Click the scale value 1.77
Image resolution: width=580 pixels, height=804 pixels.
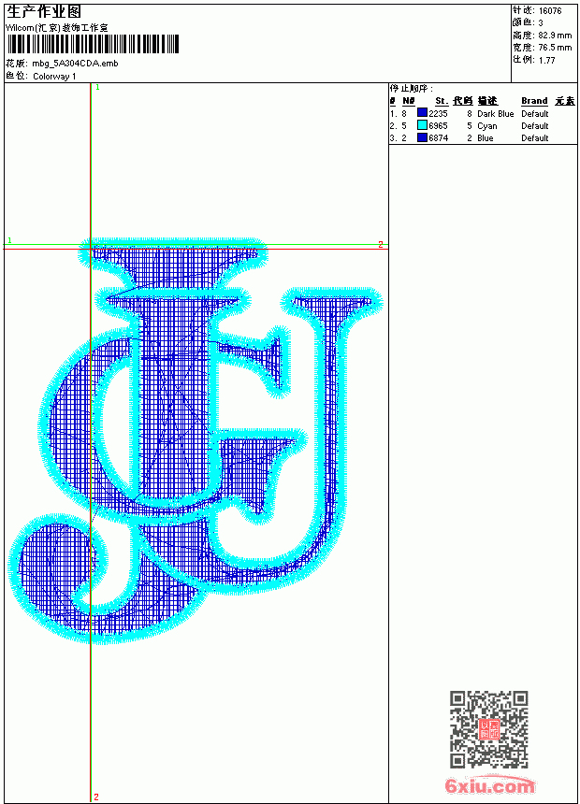tap(546, 60)
